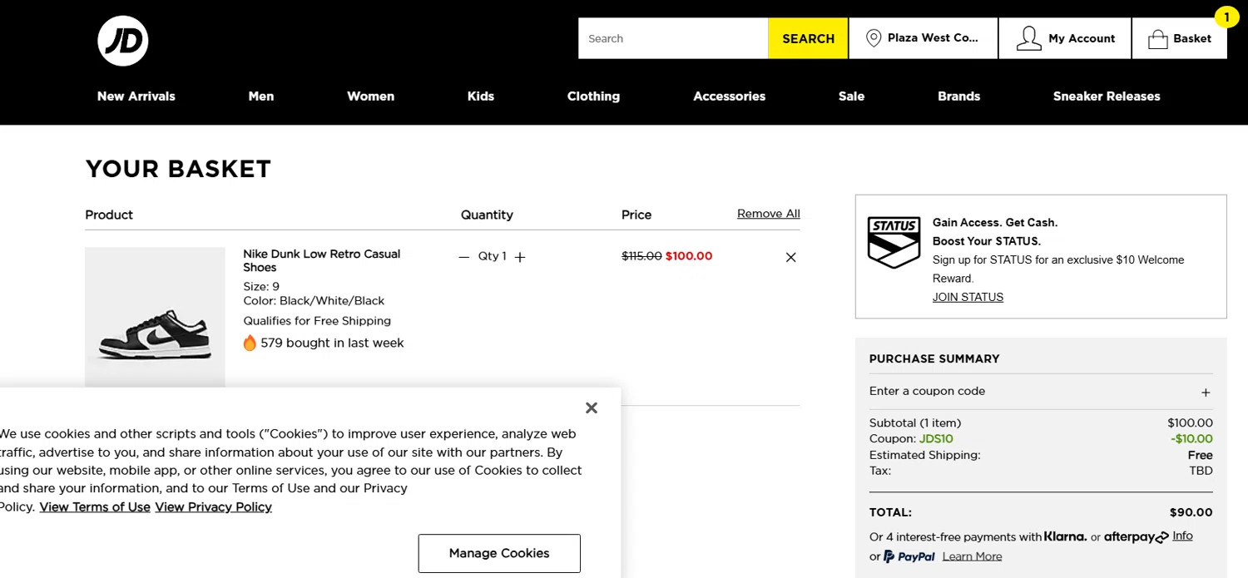Image resolution: width=1248 pixels, height=578 pixels.
Task: Open the Sneaker Releases menu
Action: tap(1107, 96)
